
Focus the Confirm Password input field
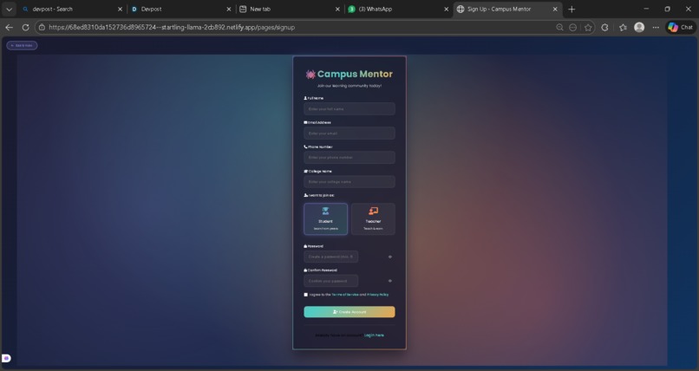coord(330,281)
